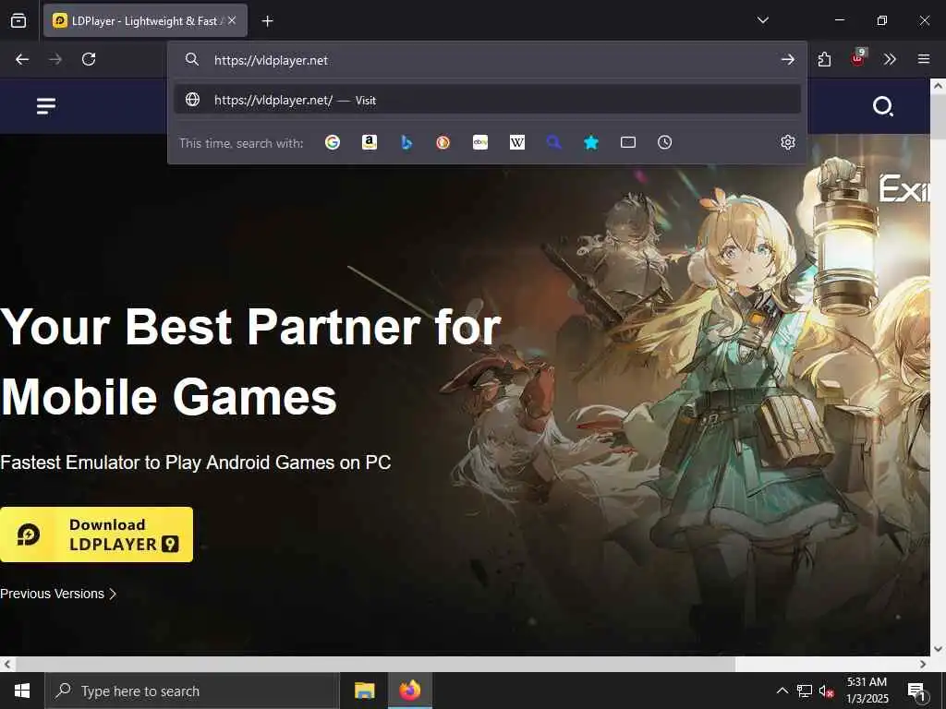Open the muted volume tray icon
The image size is (946, 709).
pyautogui.click(x=827, y=691)
